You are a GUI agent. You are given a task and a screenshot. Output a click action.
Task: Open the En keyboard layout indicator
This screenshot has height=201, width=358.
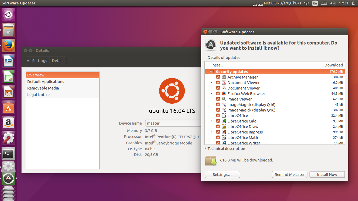(315, 3)
